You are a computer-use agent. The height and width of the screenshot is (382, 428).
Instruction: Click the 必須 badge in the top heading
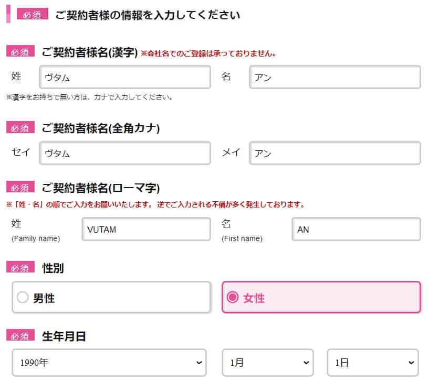click(x=32, y=14)
